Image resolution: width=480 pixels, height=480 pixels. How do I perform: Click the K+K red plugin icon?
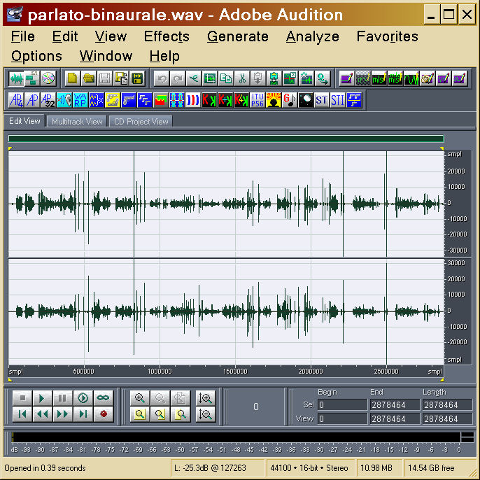(x=225, y=100)
